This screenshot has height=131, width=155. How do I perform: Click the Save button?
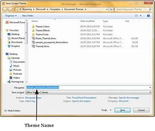(x=122, y=110)
